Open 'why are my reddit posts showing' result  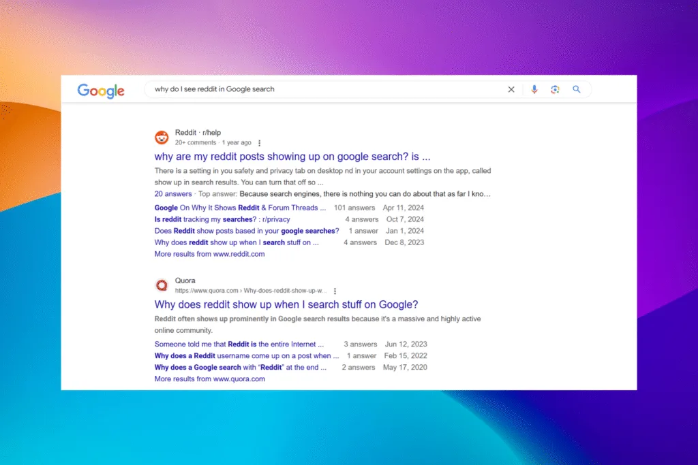click(x=292, y=157)
